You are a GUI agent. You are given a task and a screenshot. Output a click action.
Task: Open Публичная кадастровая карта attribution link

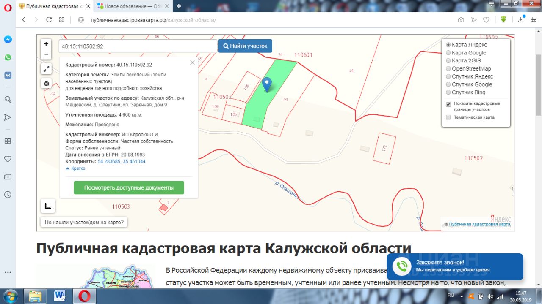click(x=479, y=224)
